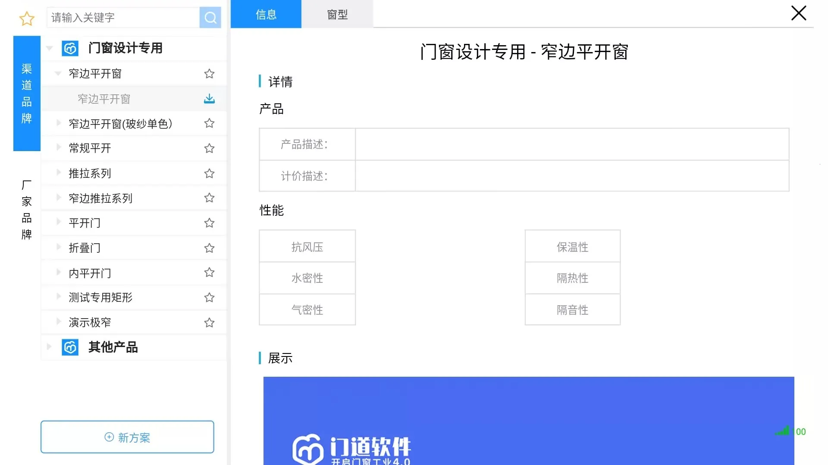Screen dimensions: 828x465
Task: Close the product detail panel
Action: [799, 13]
